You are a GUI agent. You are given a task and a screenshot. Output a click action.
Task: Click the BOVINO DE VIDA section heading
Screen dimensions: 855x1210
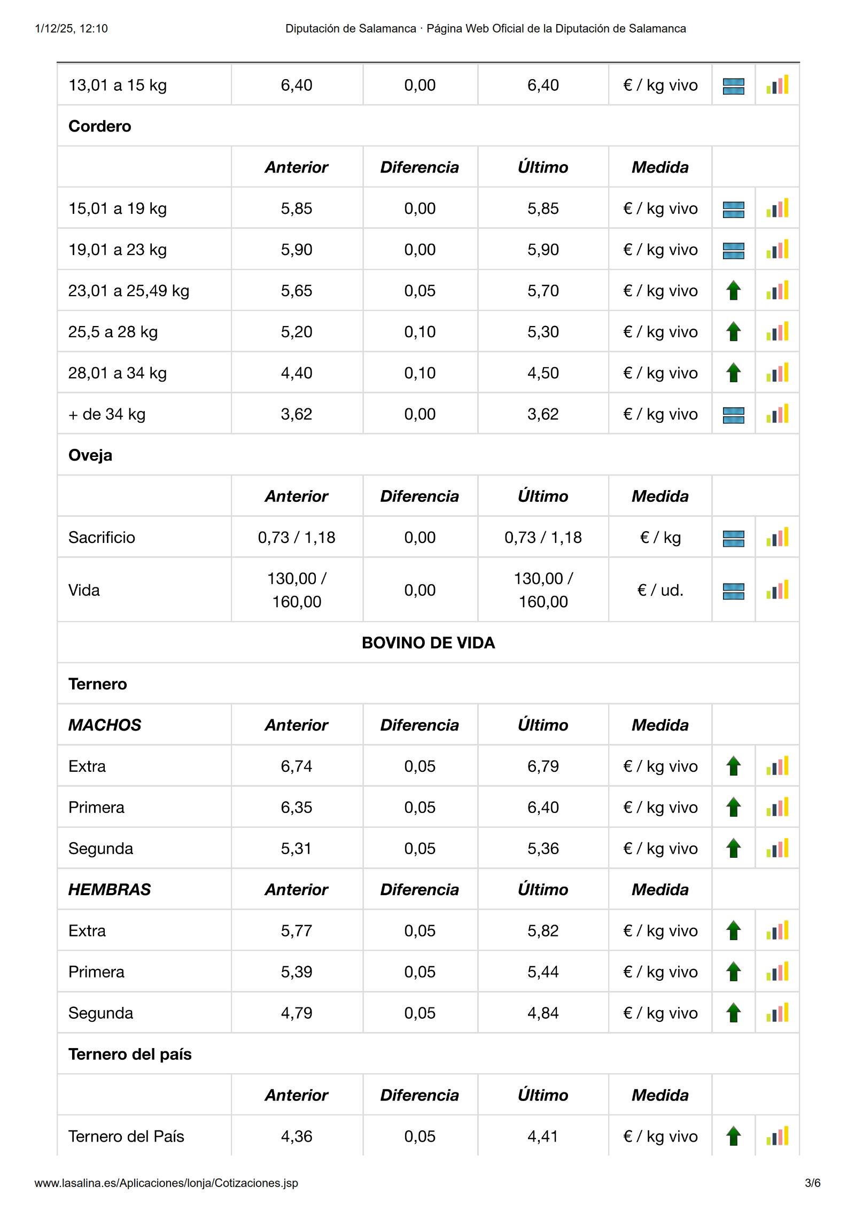pos(428,643)
